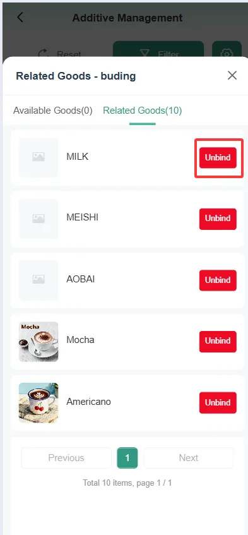Unbind the MEISHI item

(218, 219)
